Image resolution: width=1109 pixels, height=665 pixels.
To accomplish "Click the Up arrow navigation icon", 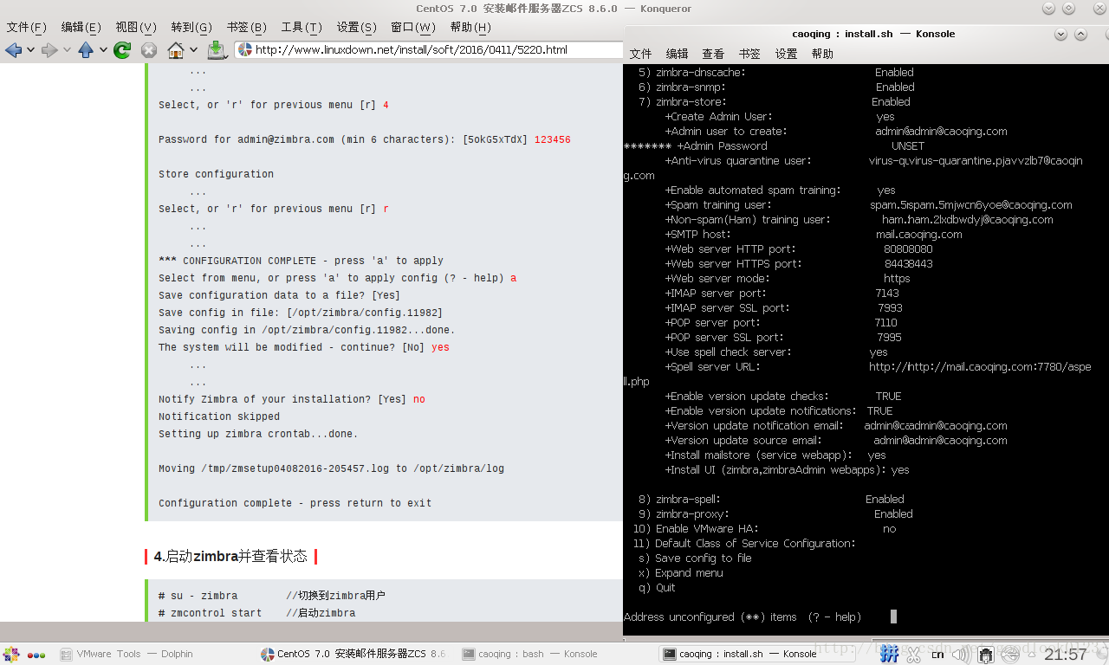I will pos(86,50).
